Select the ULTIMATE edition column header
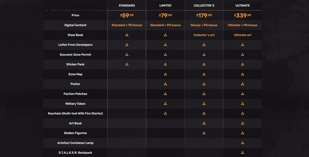This screenshot has height=157, width=309. tap(243, 5)
